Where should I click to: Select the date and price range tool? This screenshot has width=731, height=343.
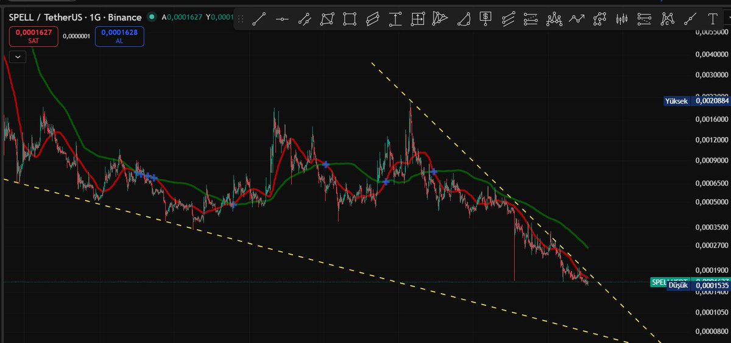[x=417, y=19]
